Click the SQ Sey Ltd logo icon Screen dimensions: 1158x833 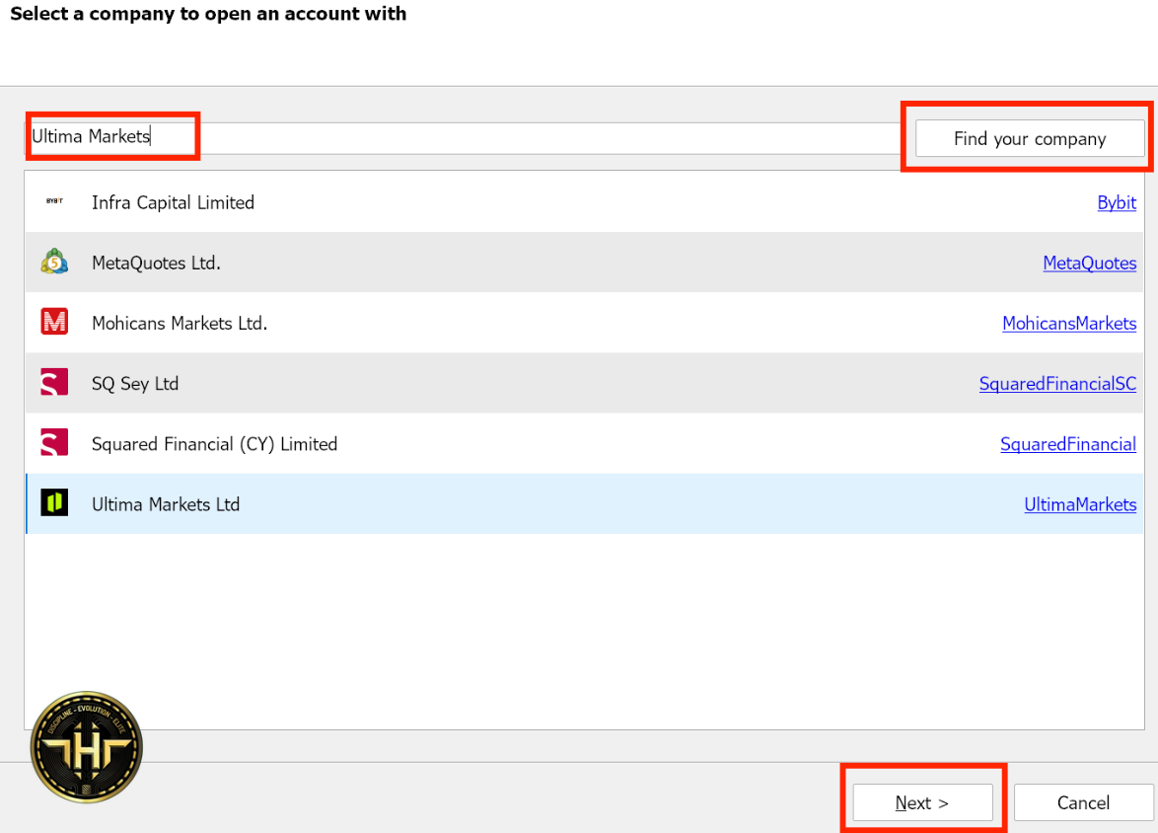[x=54, y=383]
